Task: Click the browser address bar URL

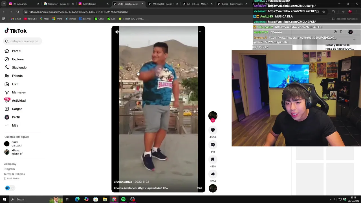Action: click(x=78, y=12)
